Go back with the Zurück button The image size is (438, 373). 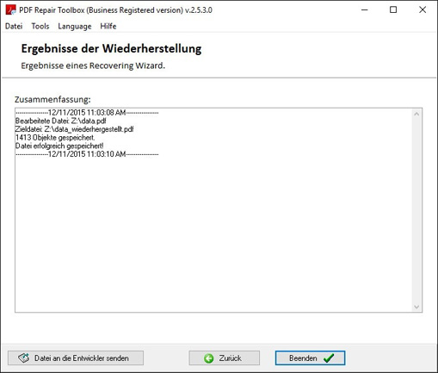pyautogui.click(x=225, y=358)
